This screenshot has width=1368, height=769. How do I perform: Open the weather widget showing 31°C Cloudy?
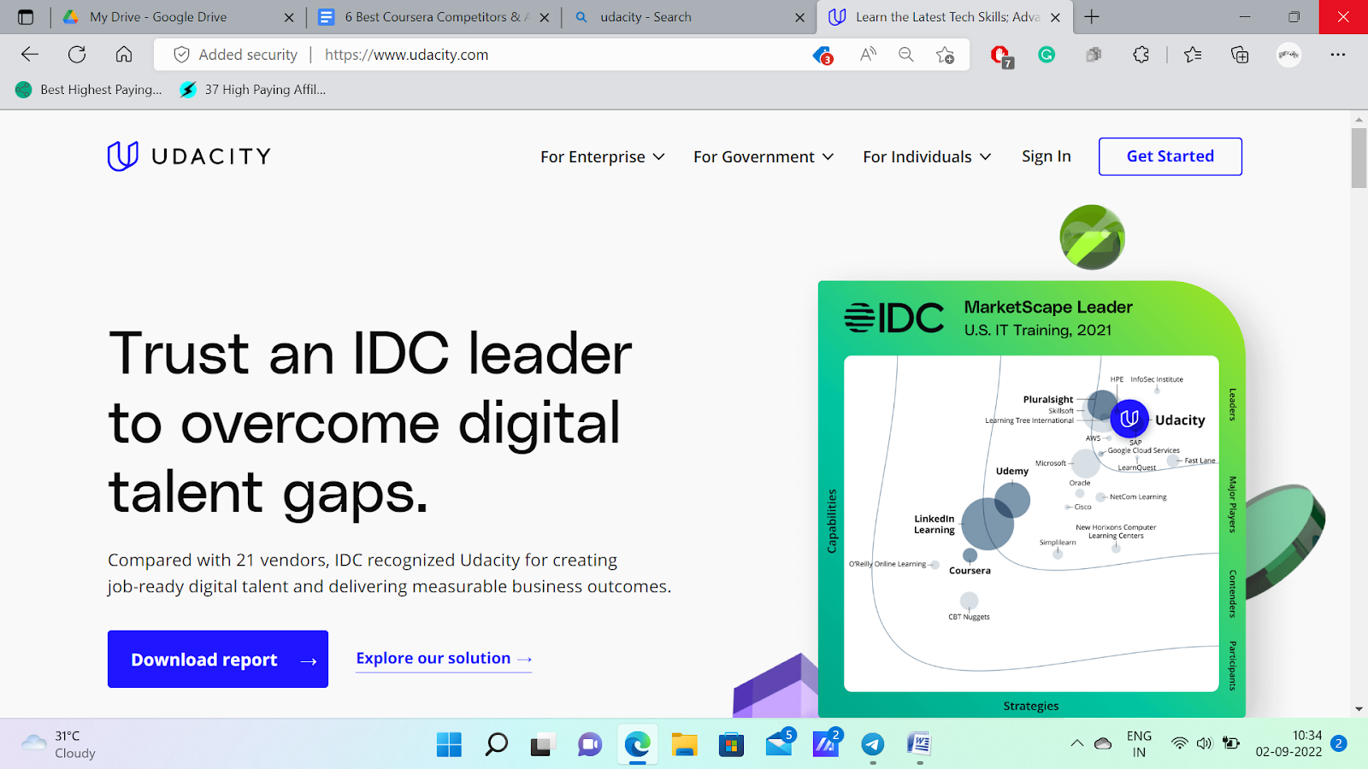click(58, 744)
